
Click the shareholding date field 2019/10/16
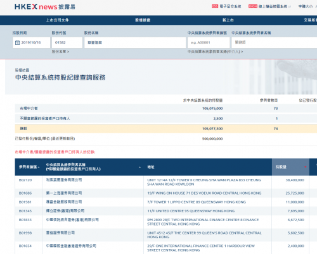(31, 42)
